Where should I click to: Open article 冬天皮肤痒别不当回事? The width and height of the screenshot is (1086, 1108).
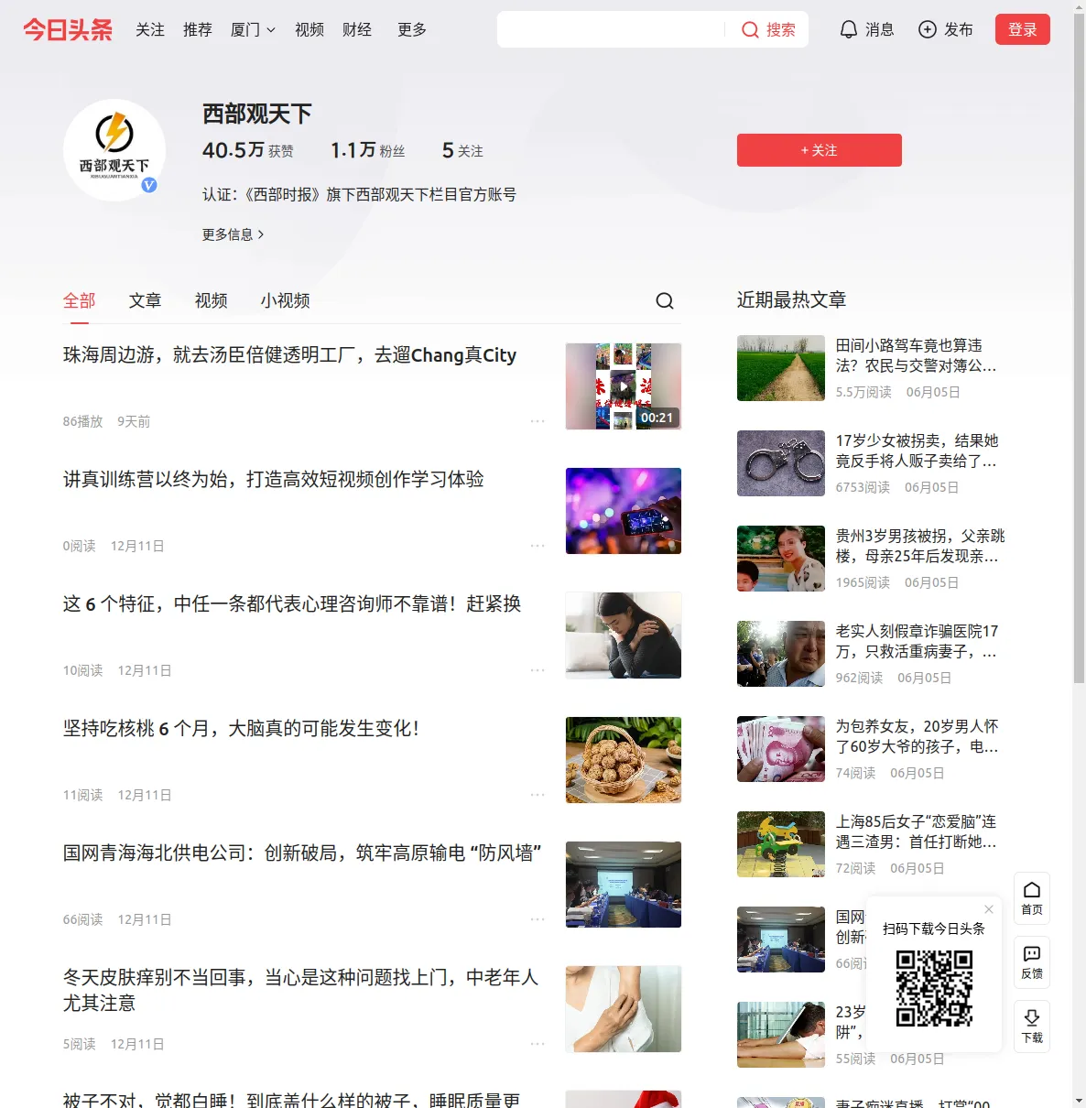[x=301, y=990]
